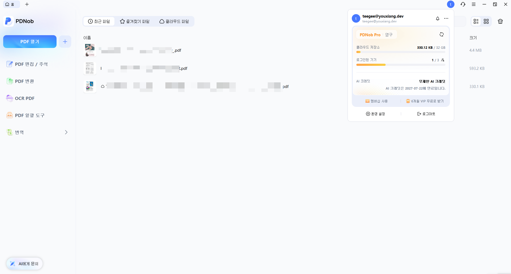Click the 2027-07-22 credit expiry notice
The height and width of the screenshot is (274, 511).
pos(416,88)
